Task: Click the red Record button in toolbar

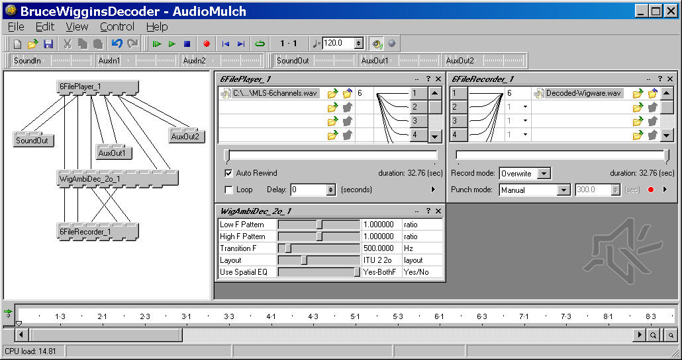Action: (207, 44)
